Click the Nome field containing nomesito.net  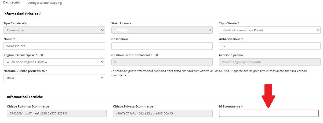pos(54,46)
